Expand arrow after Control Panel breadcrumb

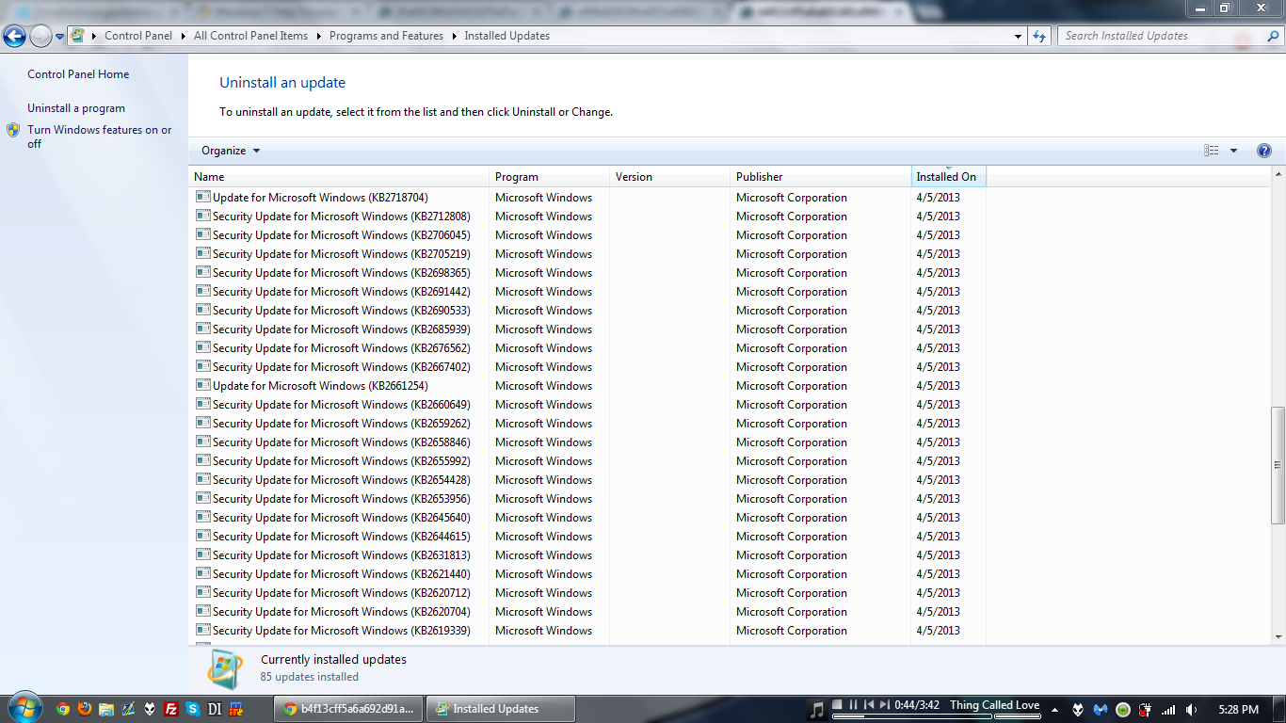click(184, 36)
